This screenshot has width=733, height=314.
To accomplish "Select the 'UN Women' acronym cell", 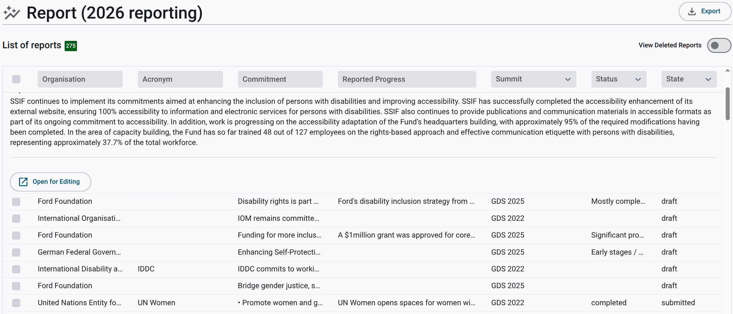I will tap(156, 303).
